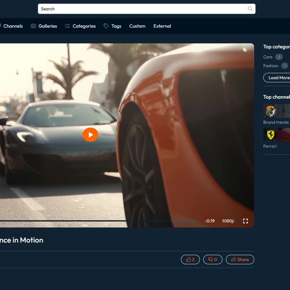Viewport: 290px width, 290px height.
Task: Click the orange search magnifier icon
Action: [x=250, y=9]
